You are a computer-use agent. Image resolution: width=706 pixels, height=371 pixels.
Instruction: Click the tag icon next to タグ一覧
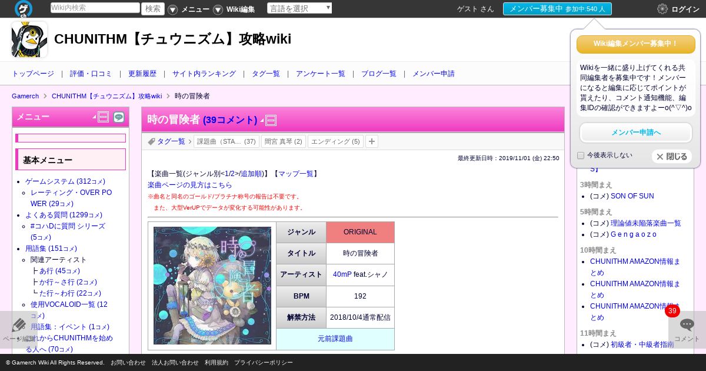[152, 141]
